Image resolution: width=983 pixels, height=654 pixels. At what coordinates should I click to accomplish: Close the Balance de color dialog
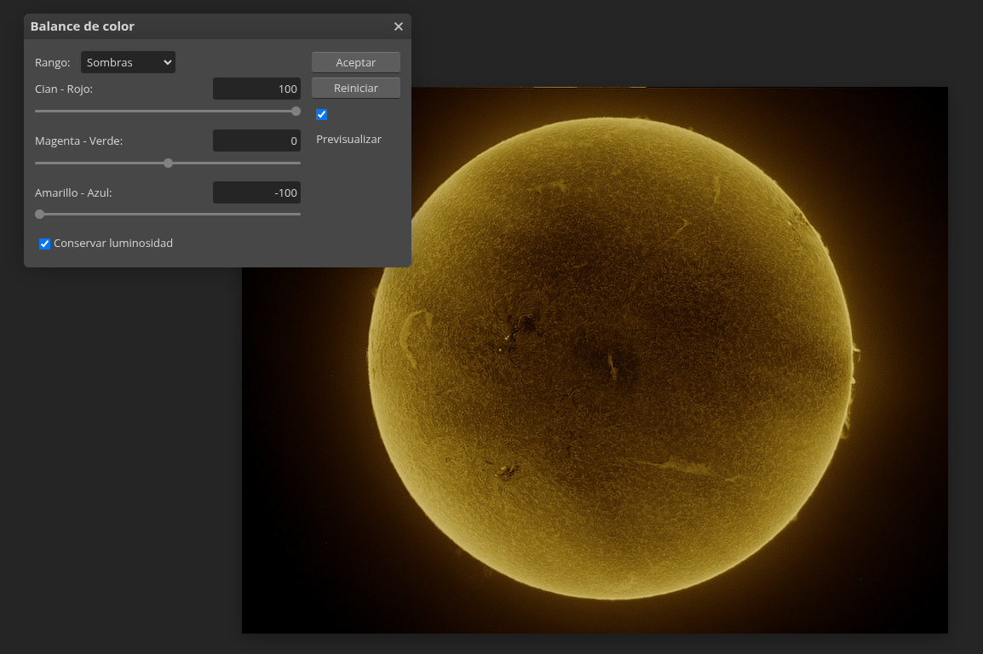click(x=398, y=26)
